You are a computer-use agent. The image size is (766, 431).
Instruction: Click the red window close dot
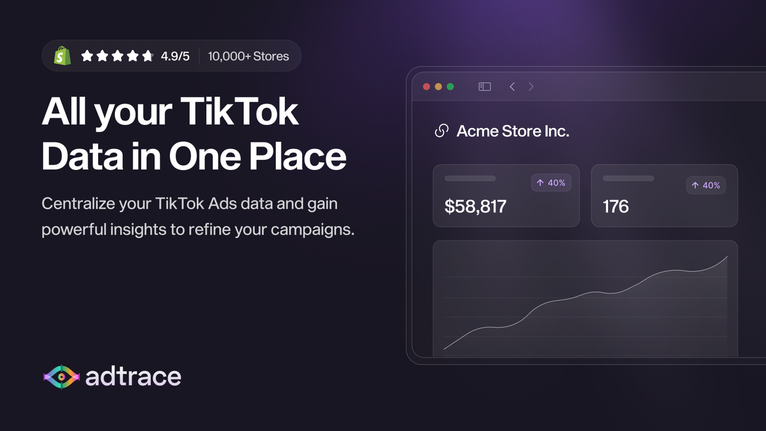click(427, 87)
